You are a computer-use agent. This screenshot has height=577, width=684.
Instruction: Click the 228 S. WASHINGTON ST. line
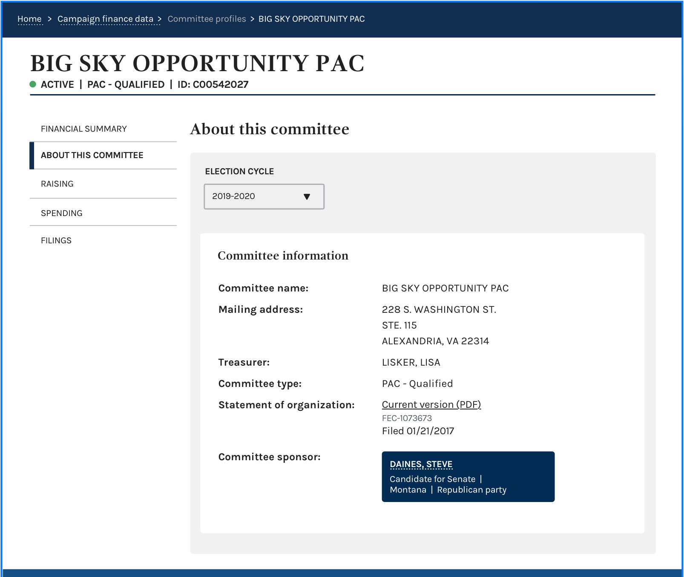(439, 309)
